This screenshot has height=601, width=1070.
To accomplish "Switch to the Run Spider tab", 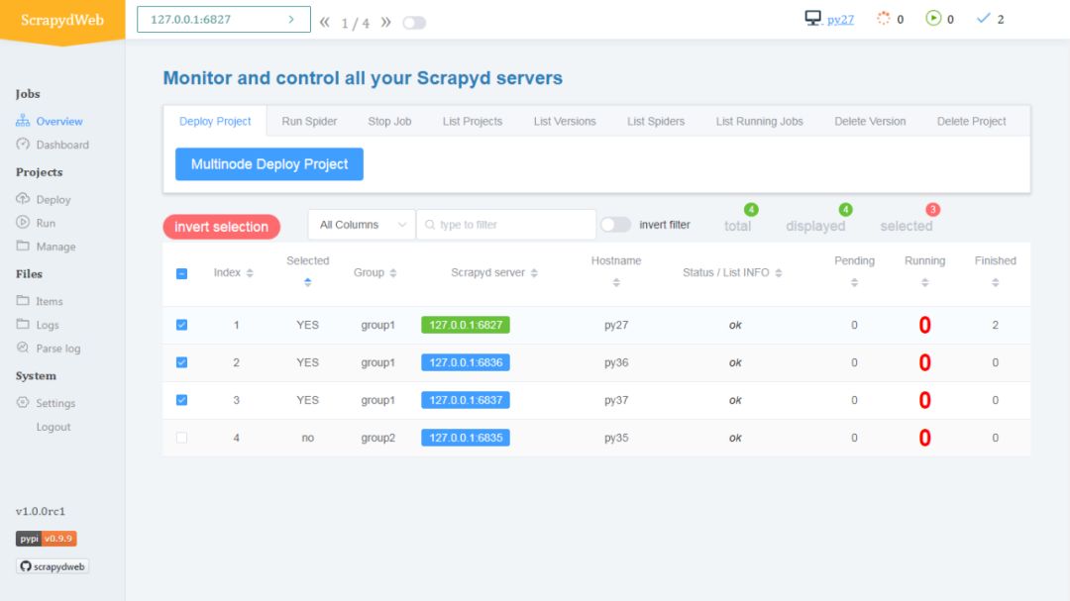I will 309,121.
